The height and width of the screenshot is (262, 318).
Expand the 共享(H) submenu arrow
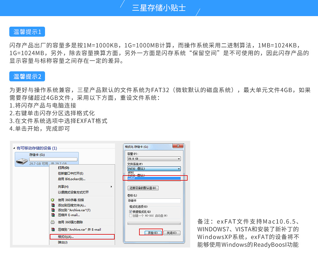pos(111,186)
